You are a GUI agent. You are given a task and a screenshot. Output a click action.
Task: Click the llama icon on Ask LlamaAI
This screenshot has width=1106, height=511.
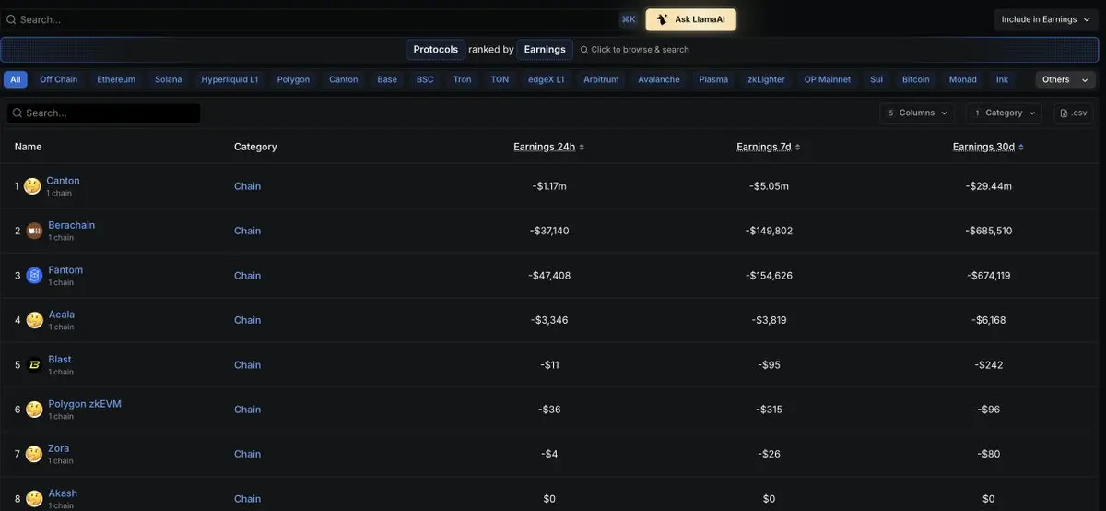click(x=662, y=19)
